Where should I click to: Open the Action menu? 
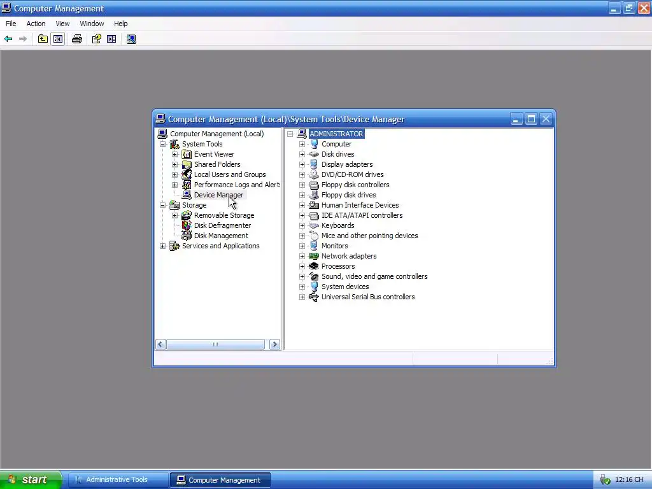tap(36, 24)
